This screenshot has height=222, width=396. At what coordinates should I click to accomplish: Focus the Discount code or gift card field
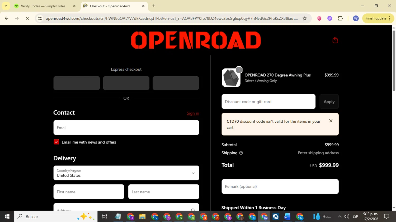268,102
